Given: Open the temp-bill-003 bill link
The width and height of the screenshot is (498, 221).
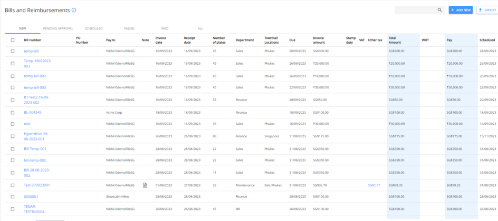Looking at the screenshot, I should (x=35, y=87).
